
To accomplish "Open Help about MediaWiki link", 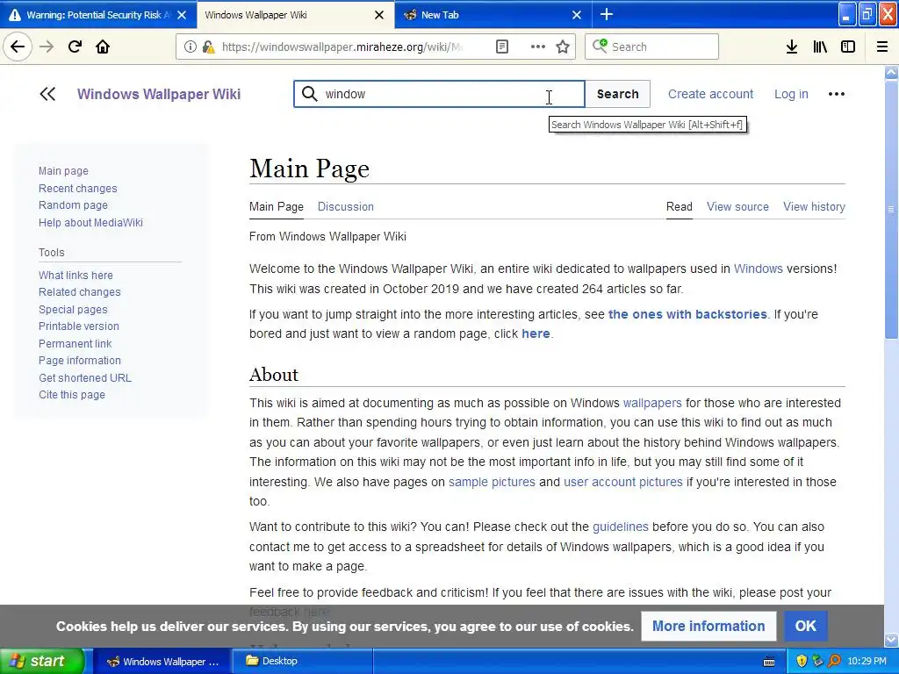I will pyautogui.click(x=90, y=222).
